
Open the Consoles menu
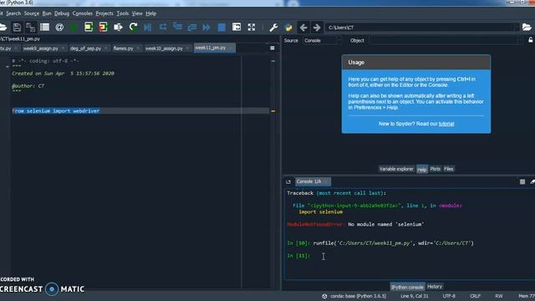(x=83, y=13)
